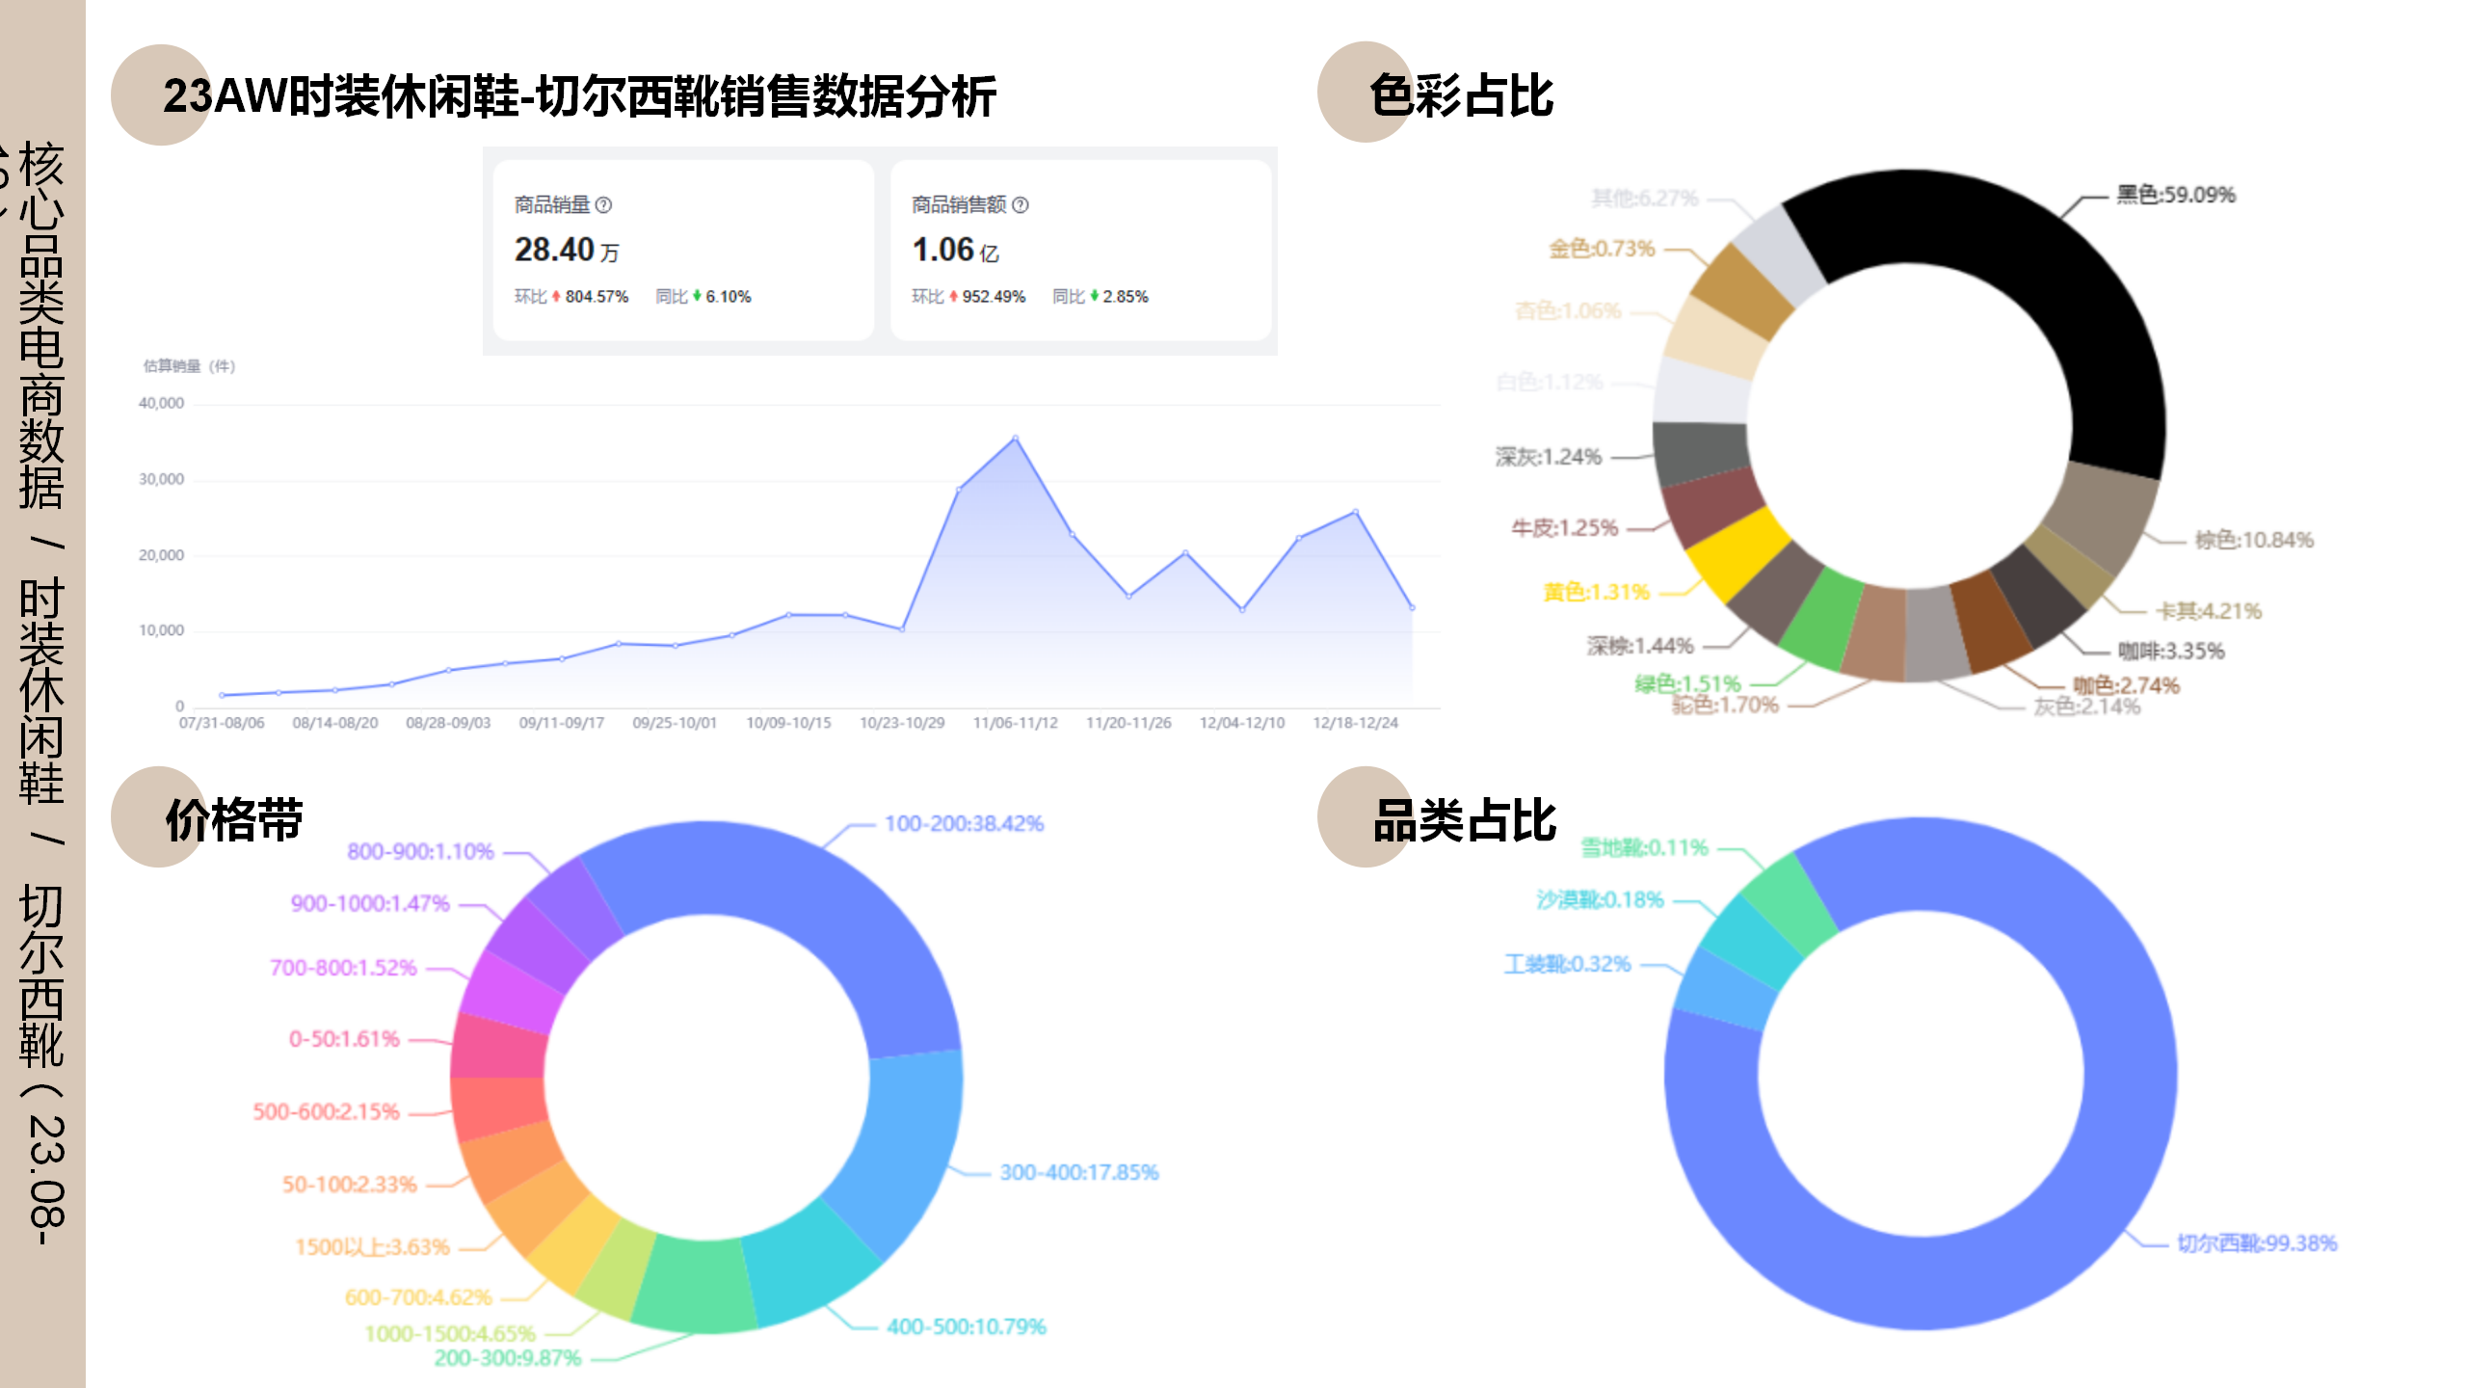The height and width of the screenshot is (1388, 2467).
Task: Click the 900-1000:1.47% label
Action: pos(370,904)
